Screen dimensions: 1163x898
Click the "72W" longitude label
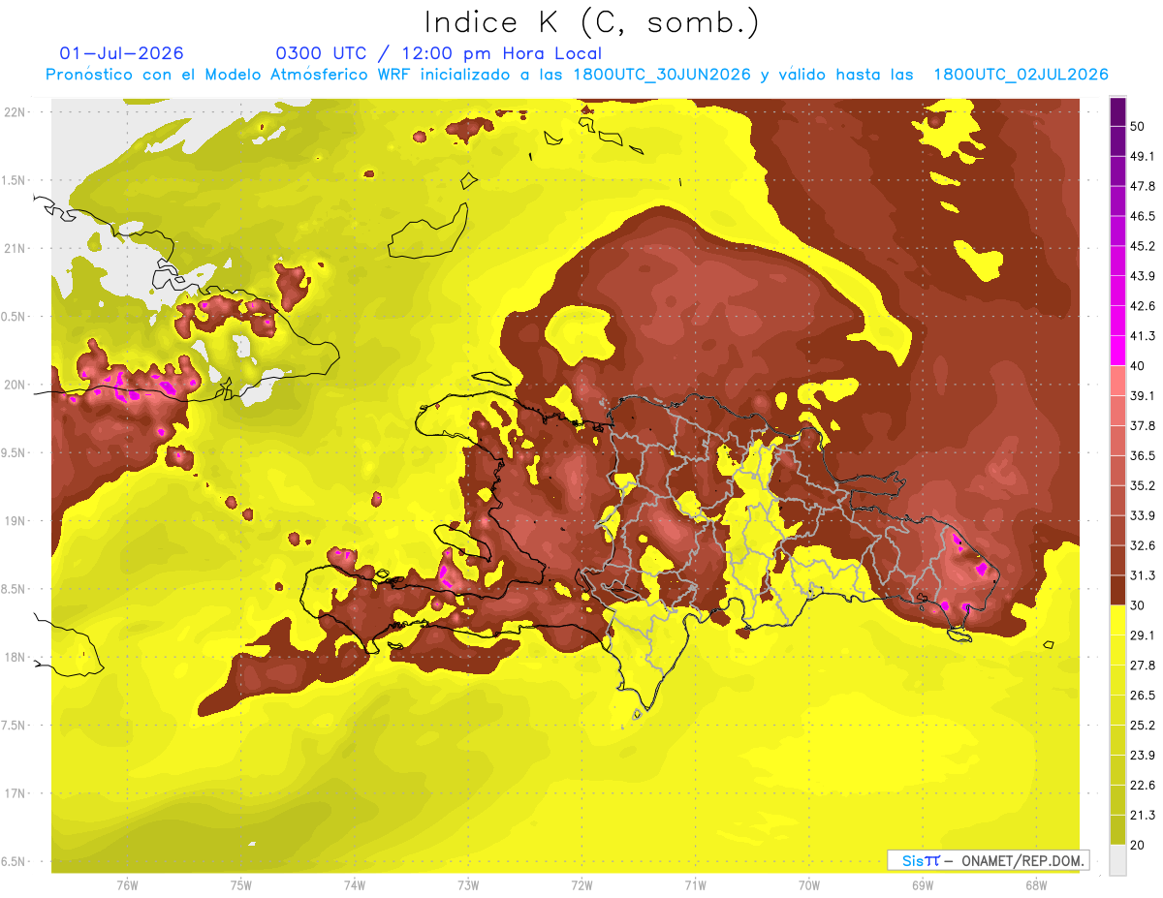[581, 885]
